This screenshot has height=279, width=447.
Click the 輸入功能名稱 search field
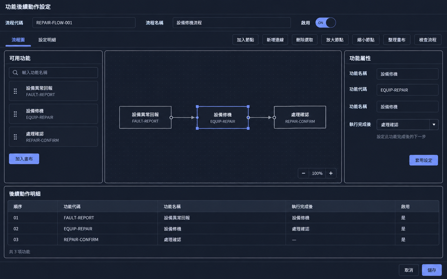[x=54, y=73]
